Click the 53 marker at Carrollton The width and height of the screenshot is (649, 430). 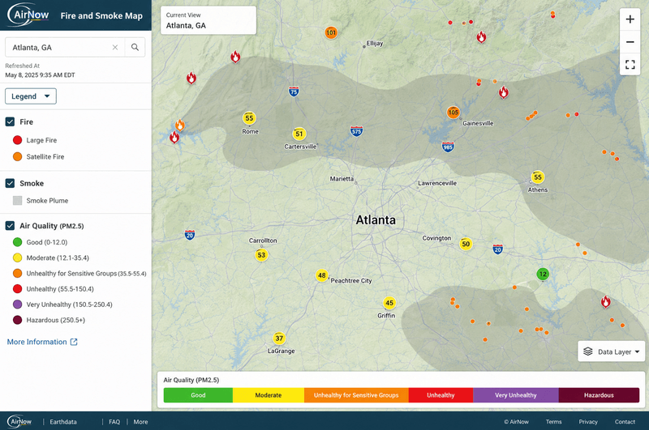[261, 255]
